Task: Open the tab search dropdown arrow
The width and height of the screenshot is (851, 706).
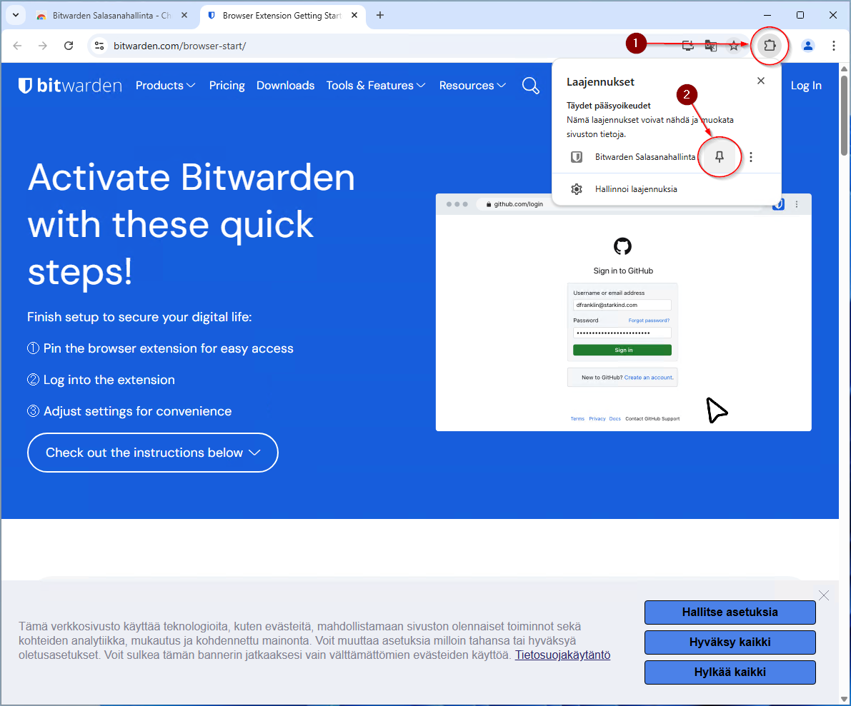Action: pos(15,15)
